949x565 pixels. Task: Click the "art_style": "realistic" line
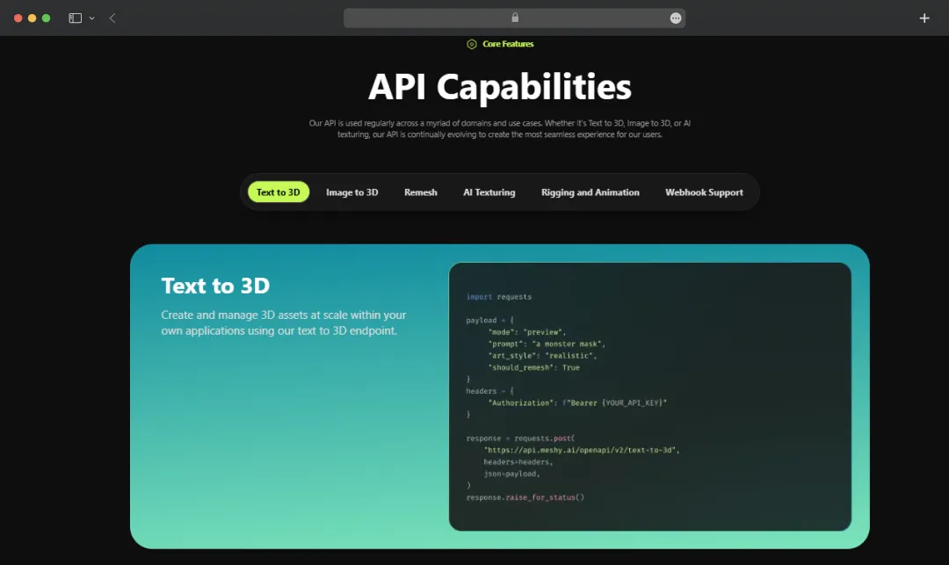pyautogui.click(x=542, y=355)
